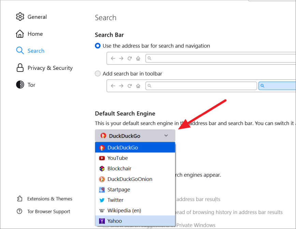Select address bar for search and navigation
The image size is (296, 229).
(98, 46)
